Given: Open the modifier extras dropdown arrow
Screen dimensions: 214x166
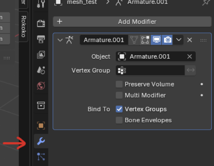Looking at the screenshot, I should click(178, 40).
